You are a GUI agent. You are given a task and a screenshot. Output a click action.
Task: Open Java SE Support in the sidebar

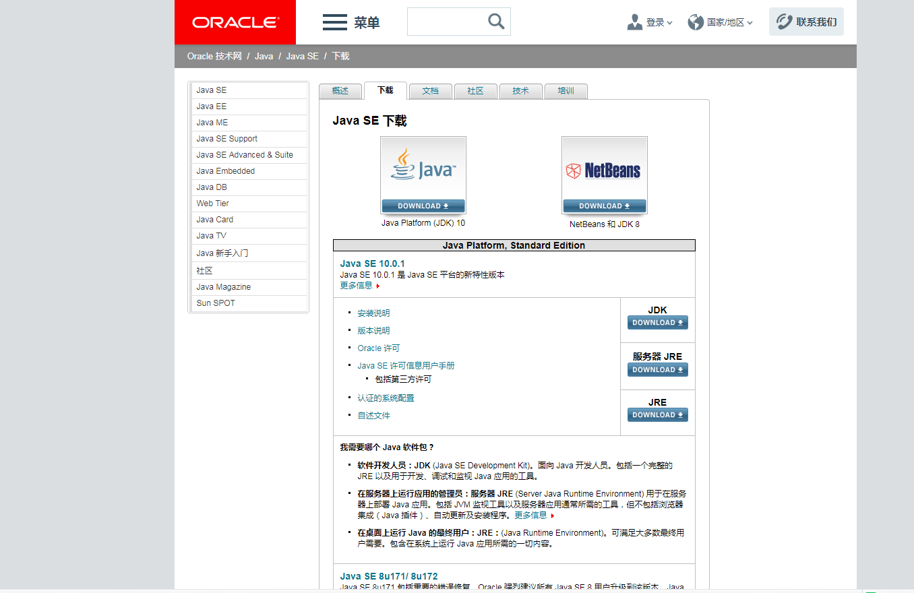point(249,139)
